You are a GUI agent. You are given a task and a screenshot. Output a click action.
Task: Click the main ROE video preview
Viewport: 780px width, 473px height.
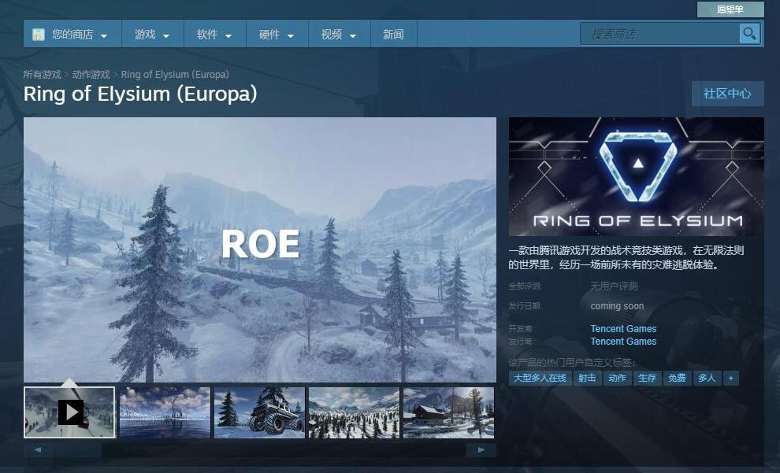(260, 250)
